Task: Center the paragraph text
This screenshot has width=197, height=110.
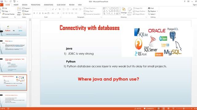Action: pos(66,13)
